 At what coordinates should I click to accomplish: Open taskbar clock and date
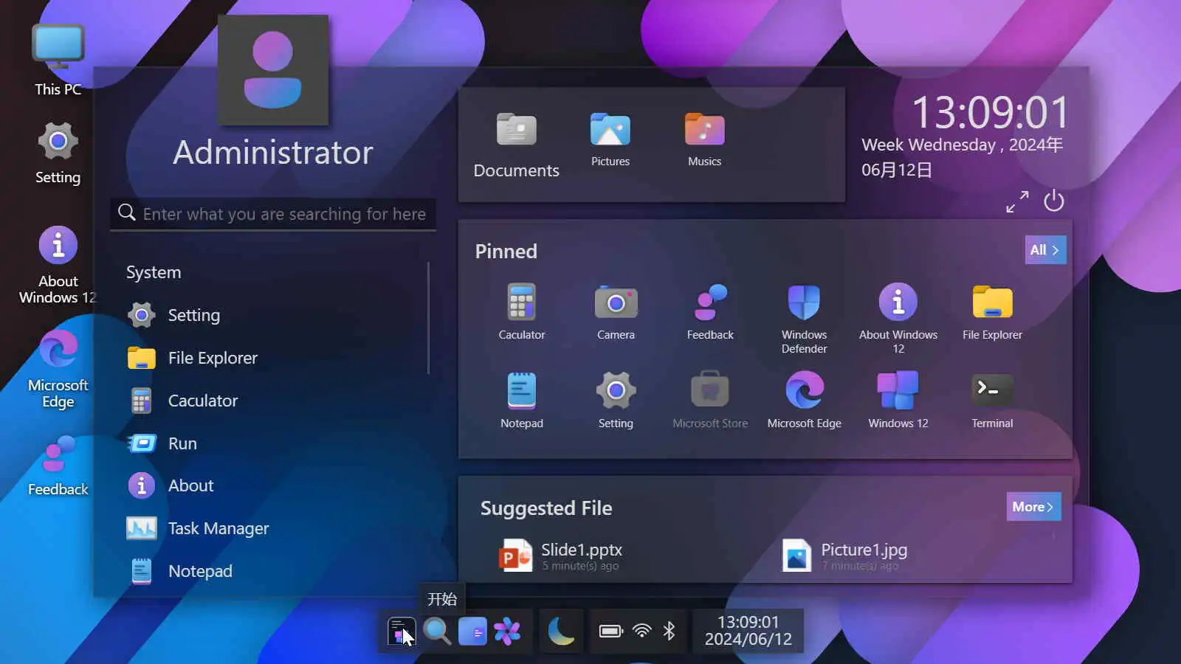[x=748, y=631]
